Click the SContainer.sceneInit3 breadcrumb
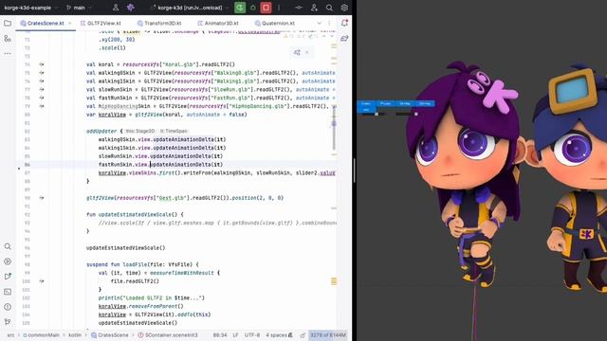 168,335
